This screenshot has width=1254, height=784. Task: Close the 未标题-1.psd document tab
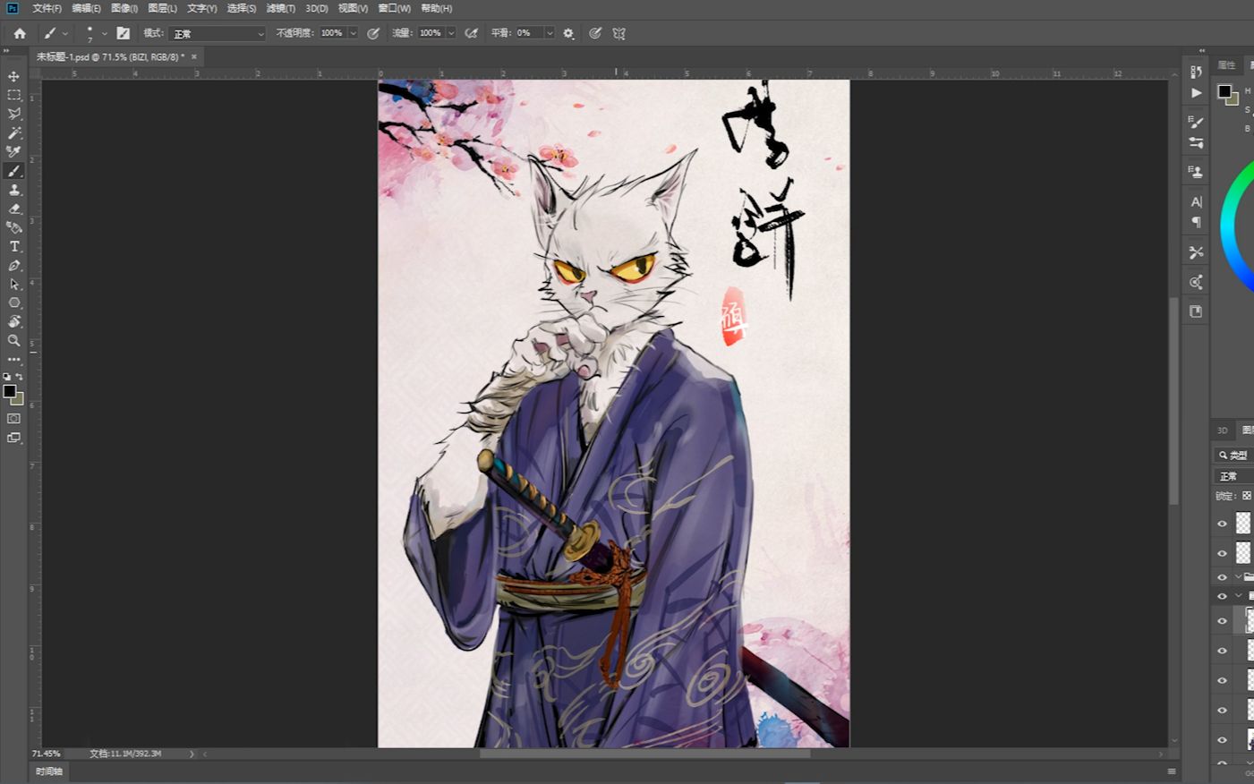coord(194,56)
